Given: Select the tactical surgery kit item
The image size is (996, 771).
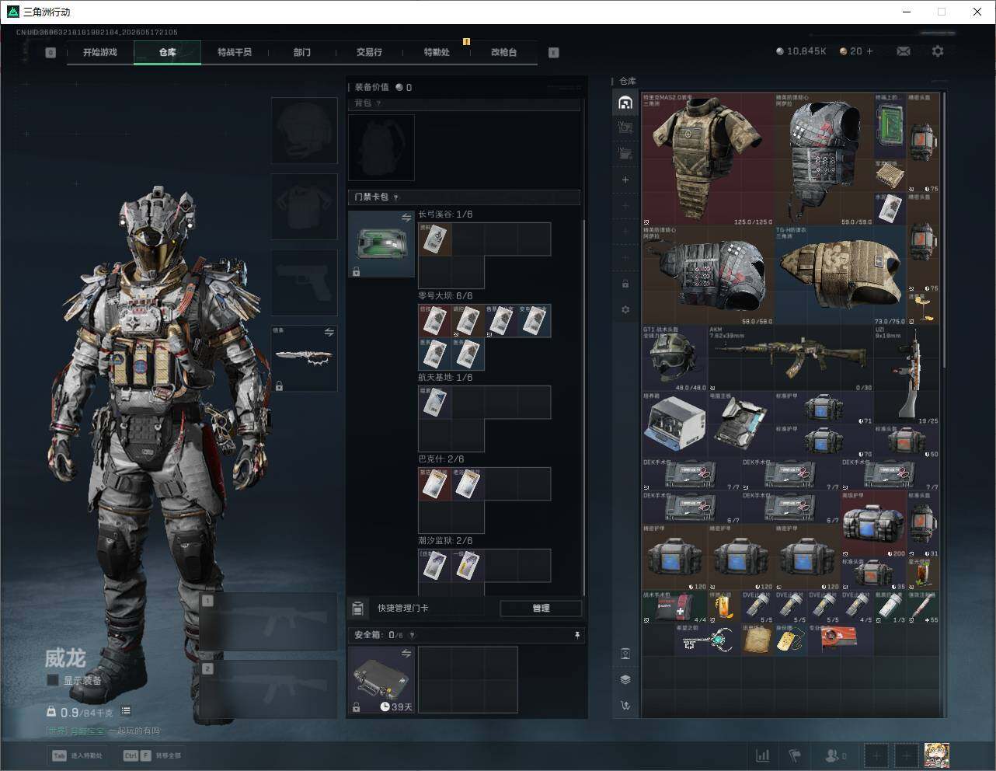Looking at the screenshot, I should tap(674, 607).
